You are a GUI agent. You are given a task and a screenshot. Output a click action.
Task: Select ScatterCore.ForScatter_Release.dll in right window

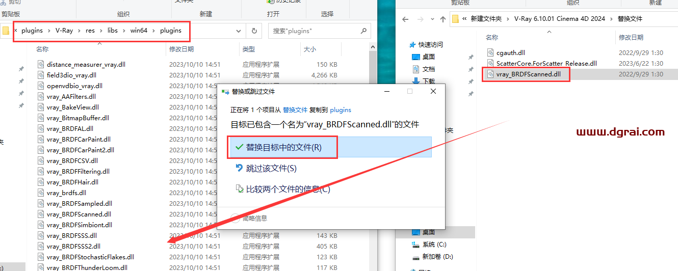point(546,63)
